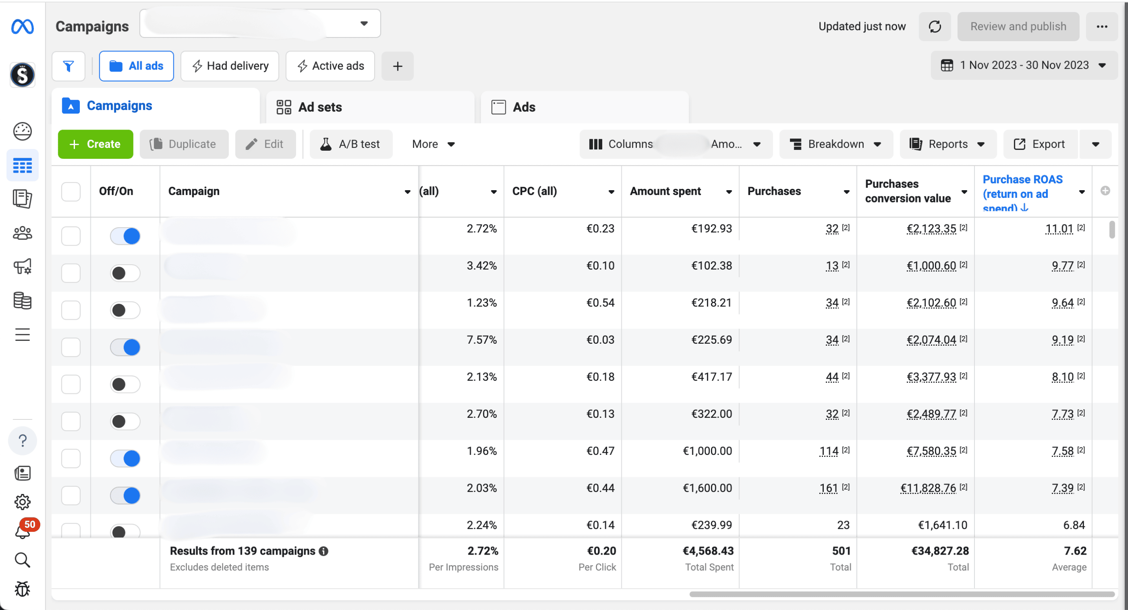Click the bug report icon
Image resolution: width=1128 pixels, height=610 pixels.
coord(22,589)
